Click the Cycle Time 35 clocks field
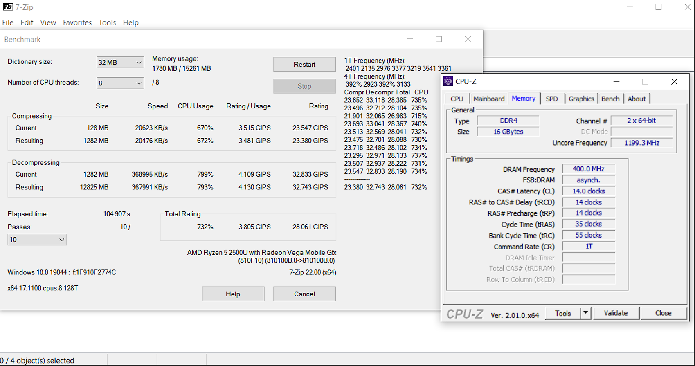The height and width of the screenshot is (366, 695). click(589, 224)
